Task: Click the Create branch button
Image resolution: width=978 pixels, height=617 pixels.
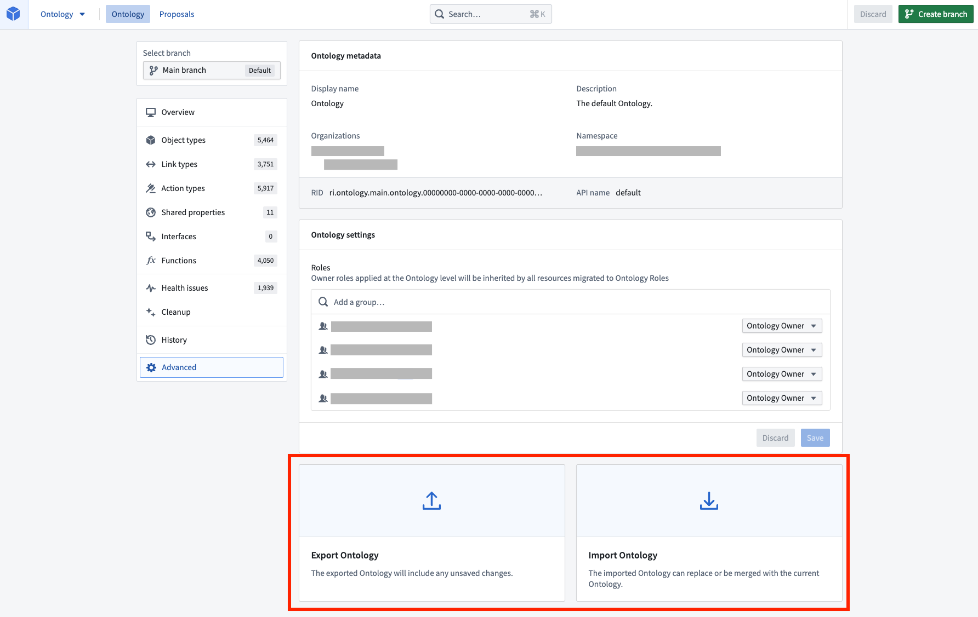Action: click(936, 14)
